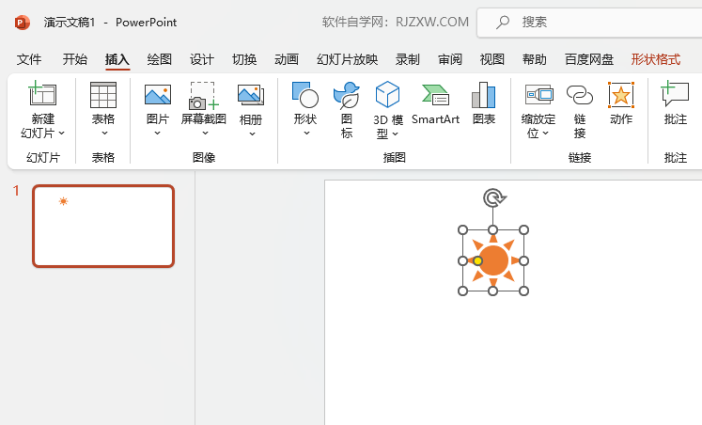Click the document title 演示文稿1
Viewport: 702px width, 425px height.
pyautogui.click(x=70, y=23)
